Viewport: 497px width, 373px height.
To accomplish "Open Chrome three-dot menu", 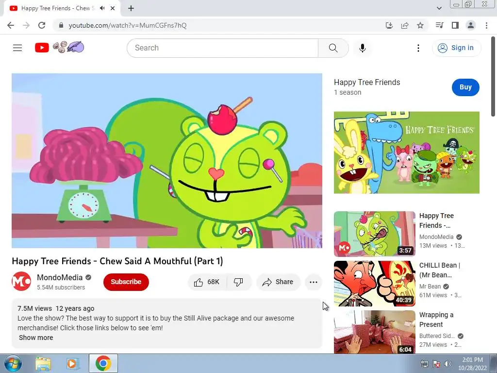I will [x=486, y=25].
